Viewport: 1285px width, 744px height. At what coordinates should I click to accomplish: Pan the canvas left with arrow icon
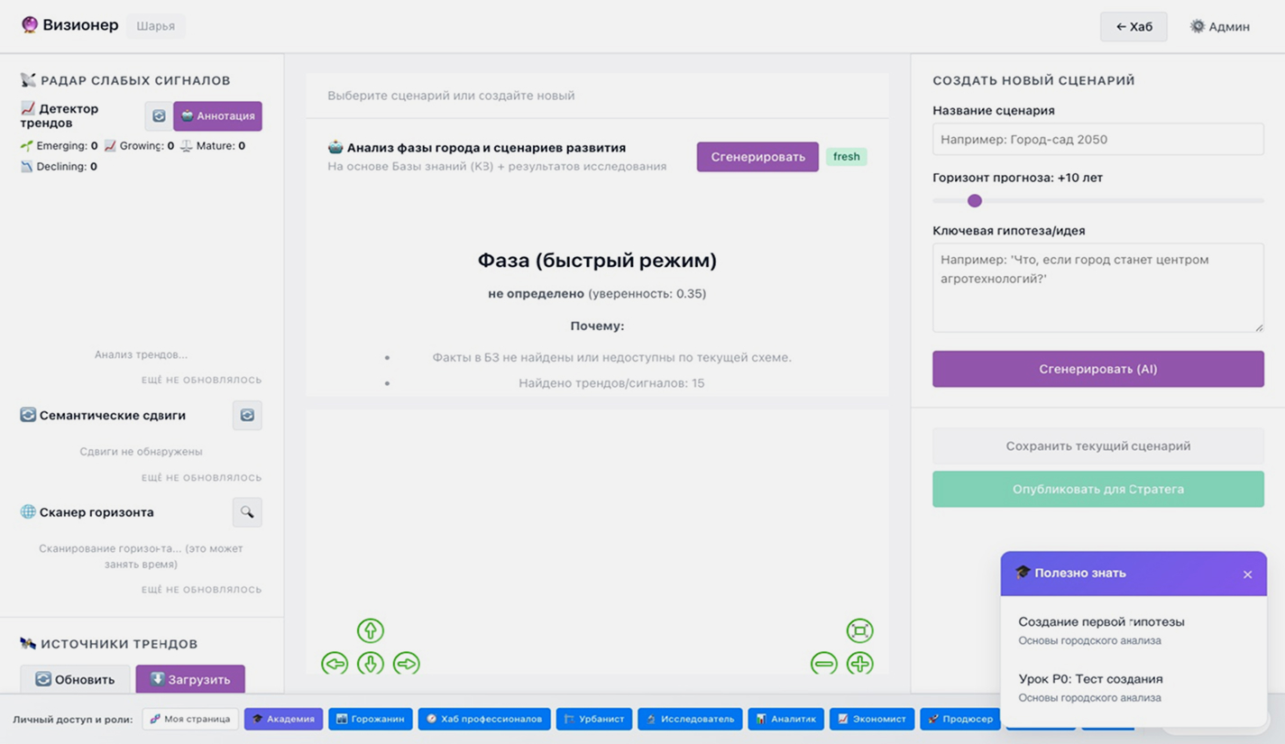(335, 664)
